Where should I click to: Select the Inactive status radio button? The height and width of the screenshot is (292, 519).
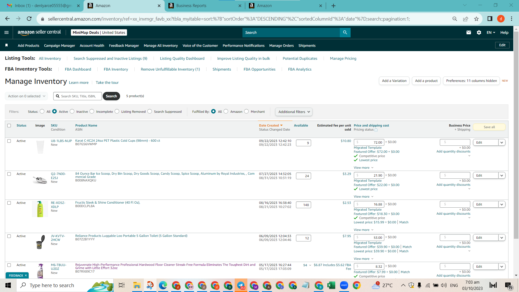pos(72,111)
